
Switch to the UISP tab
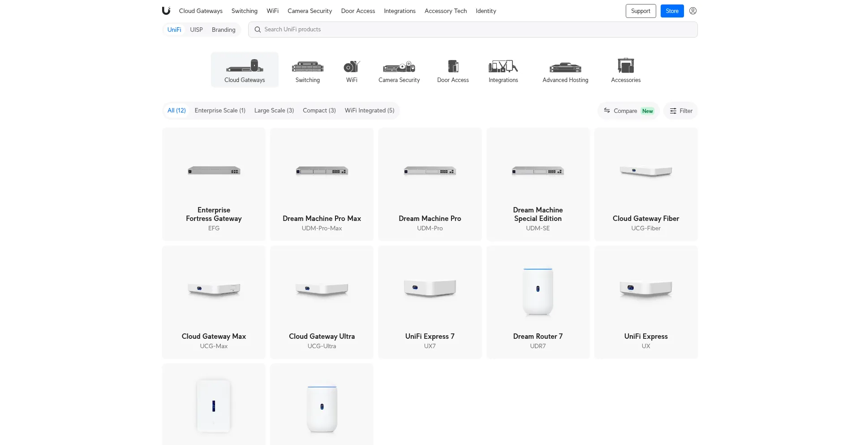tap(196, 30)
